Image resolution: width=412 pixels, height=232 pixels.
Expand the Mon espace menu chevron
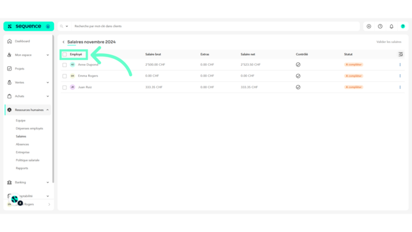click(47, 55)
